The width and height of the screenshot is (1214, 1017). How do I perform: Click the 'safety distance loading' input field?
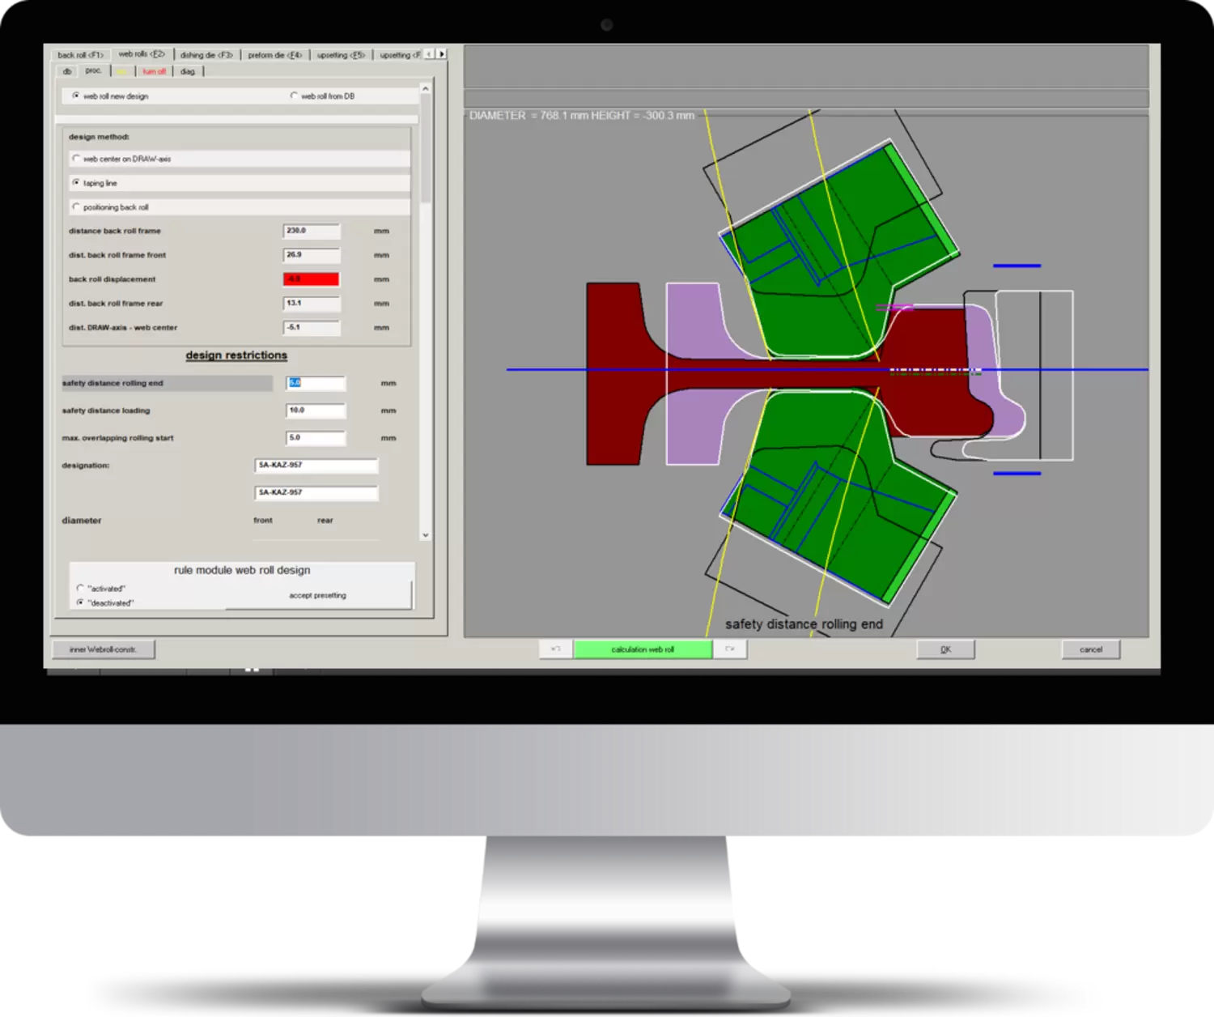pyautogui.click(x=316, y=411)
